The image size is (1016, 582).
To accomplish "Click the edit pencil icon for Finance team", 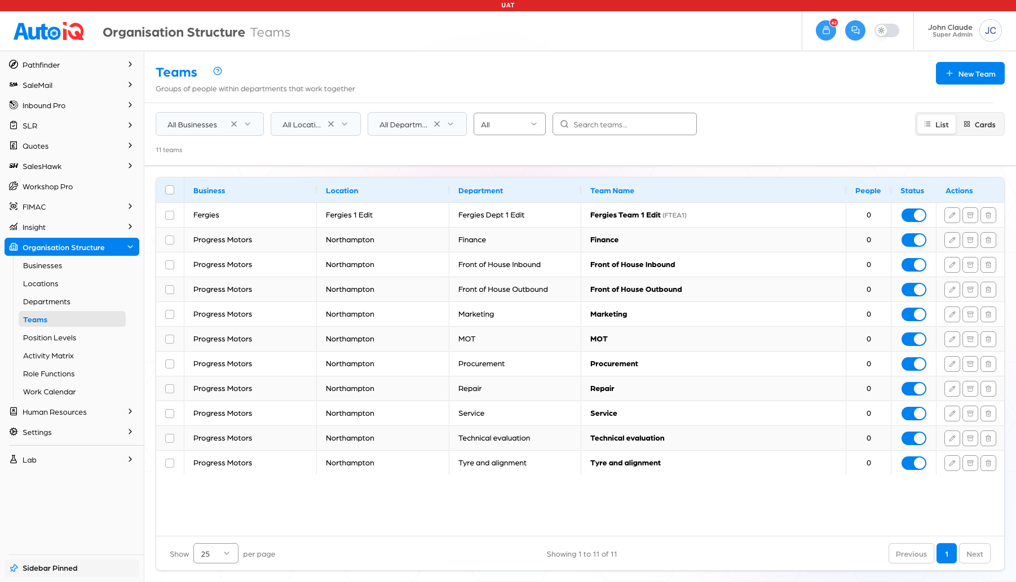I will pyautogui.click(x=952, y=240).
